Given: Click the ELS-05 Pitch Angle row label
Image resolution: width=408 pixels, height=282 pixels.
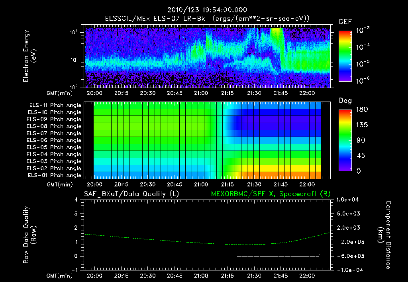Looking at the screenshot, I should (54, 147).
